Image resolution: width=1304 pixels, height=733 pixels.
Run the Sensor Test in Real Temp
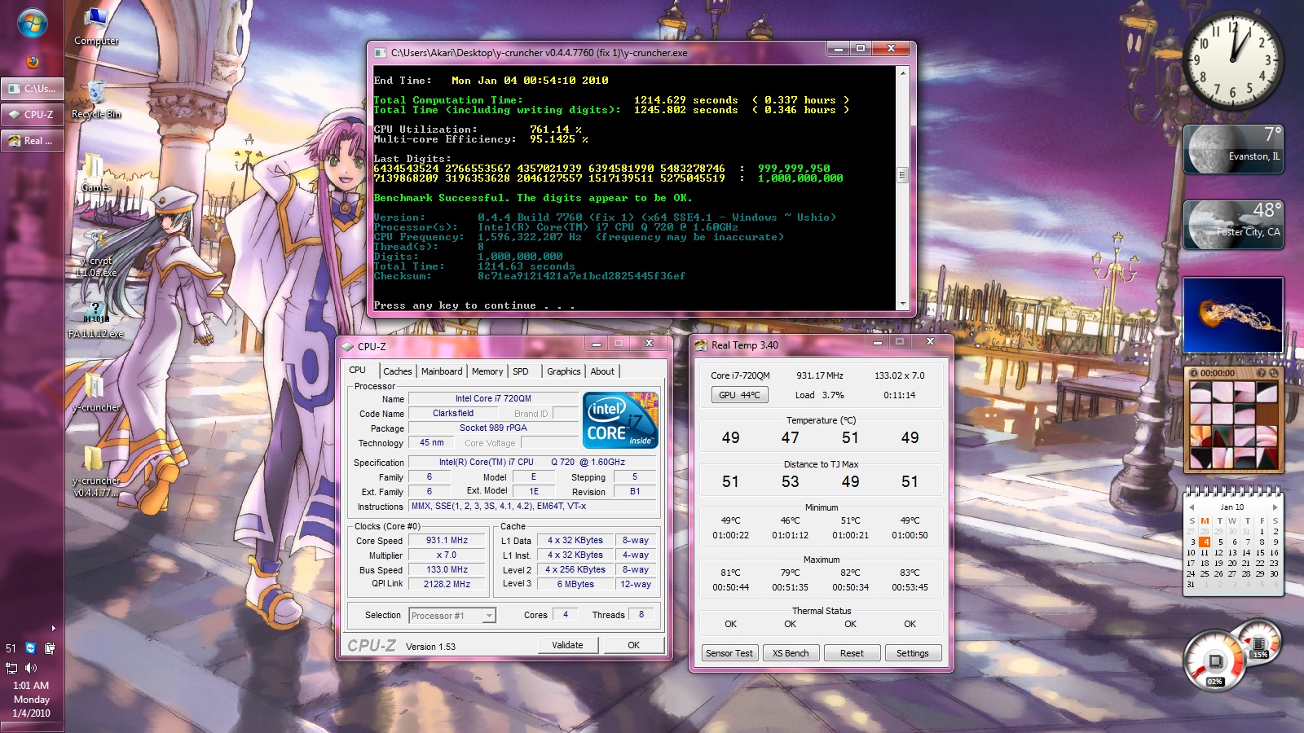729,653
